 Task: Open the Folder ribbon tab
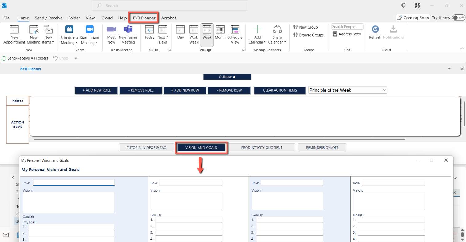click(74, 18)
